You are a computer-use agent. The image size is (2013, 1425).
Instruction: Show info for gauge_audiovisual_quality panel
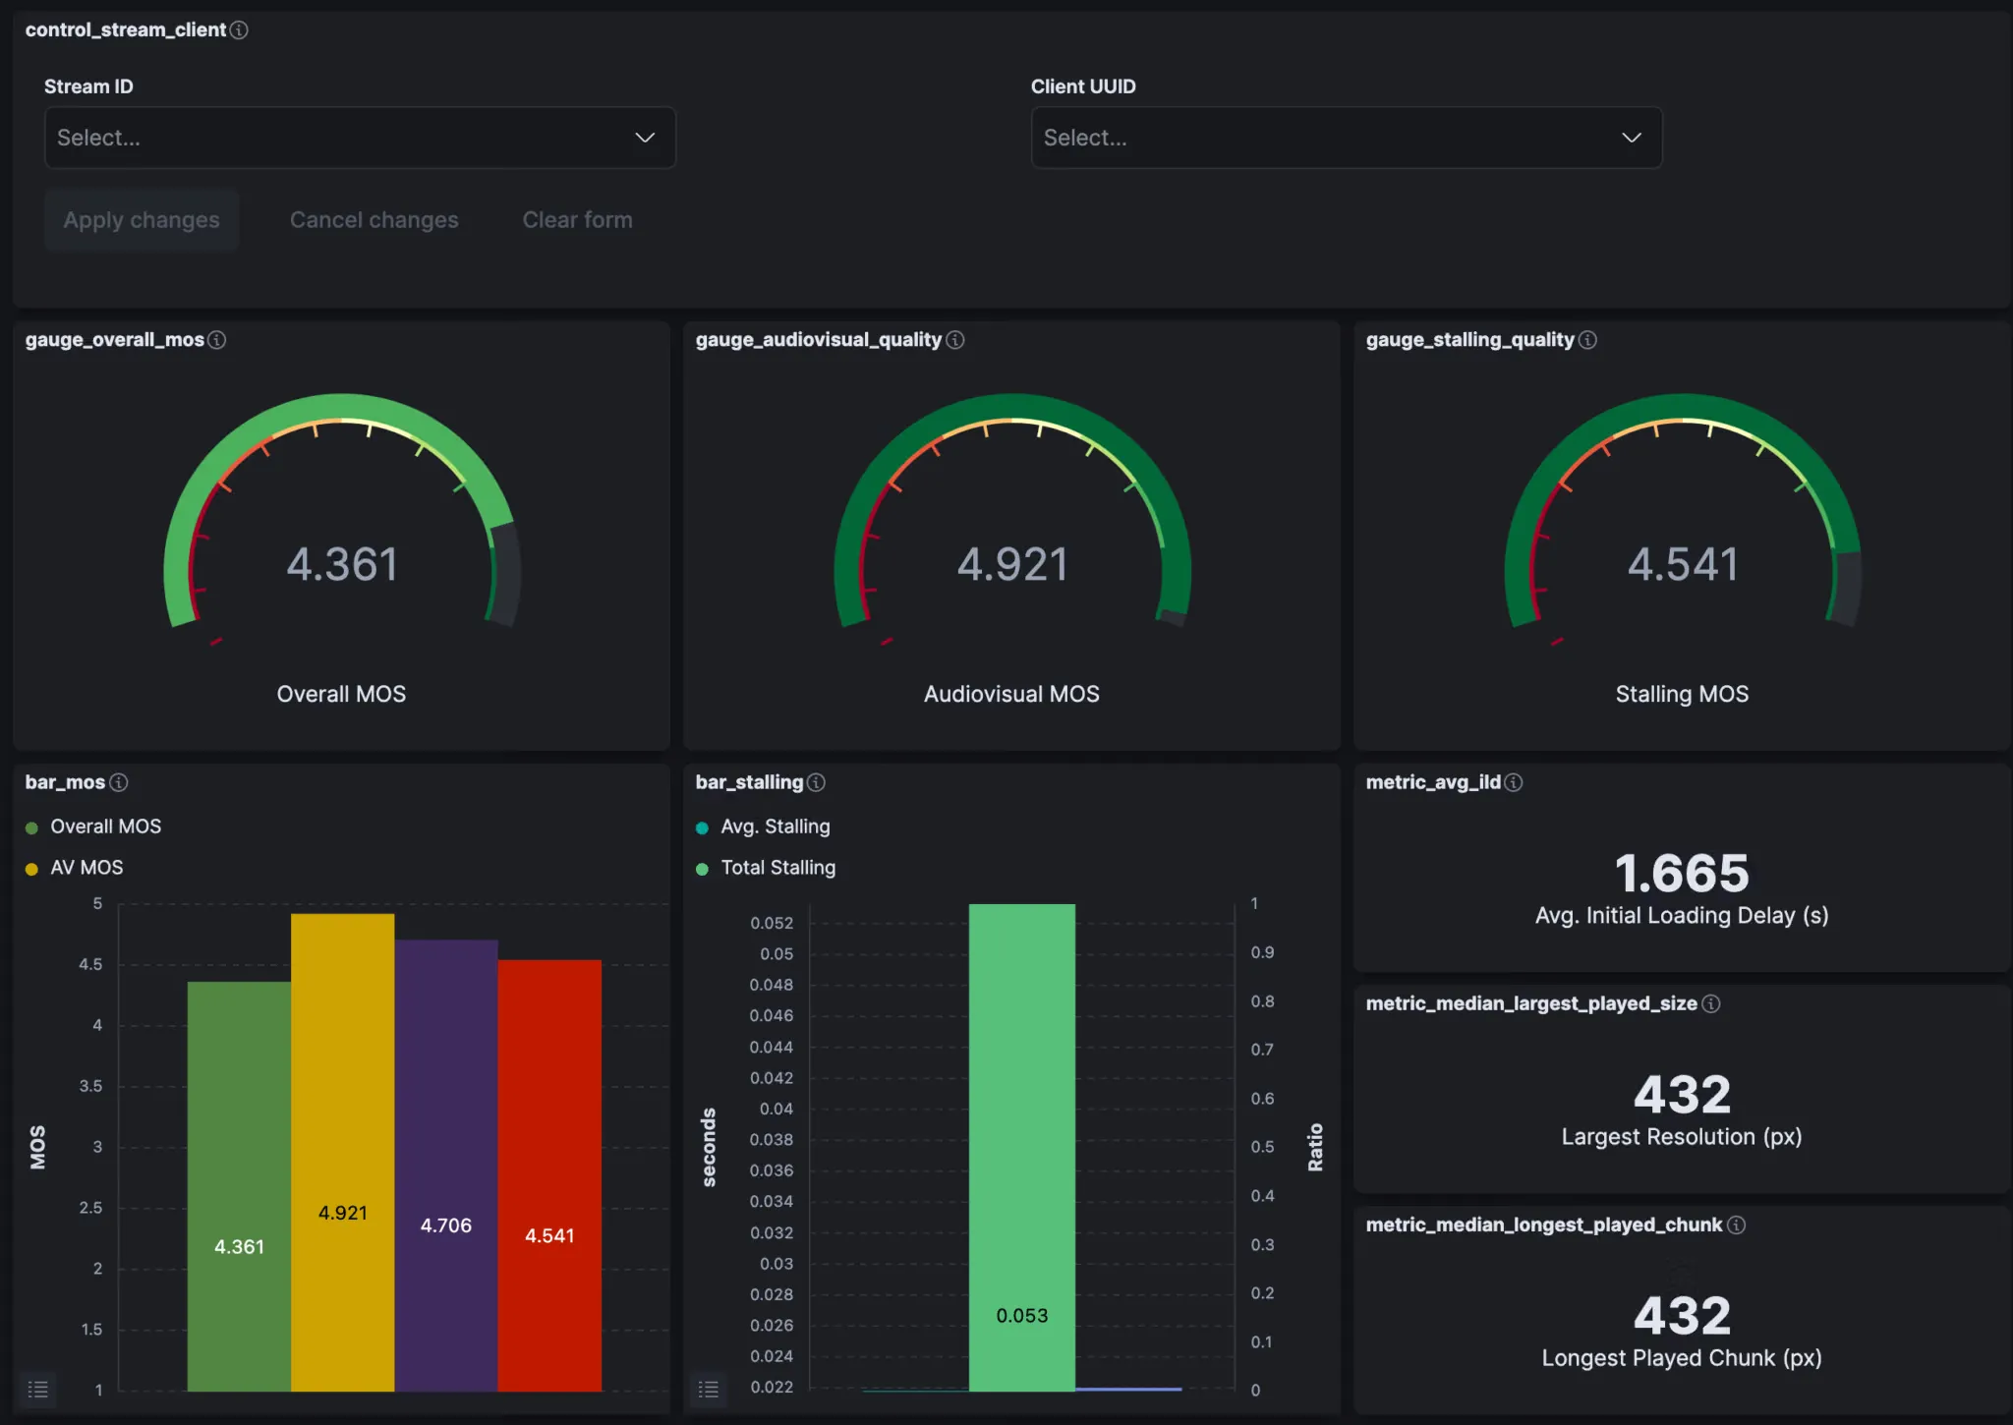pyautogui.click(x=955, y=340)
